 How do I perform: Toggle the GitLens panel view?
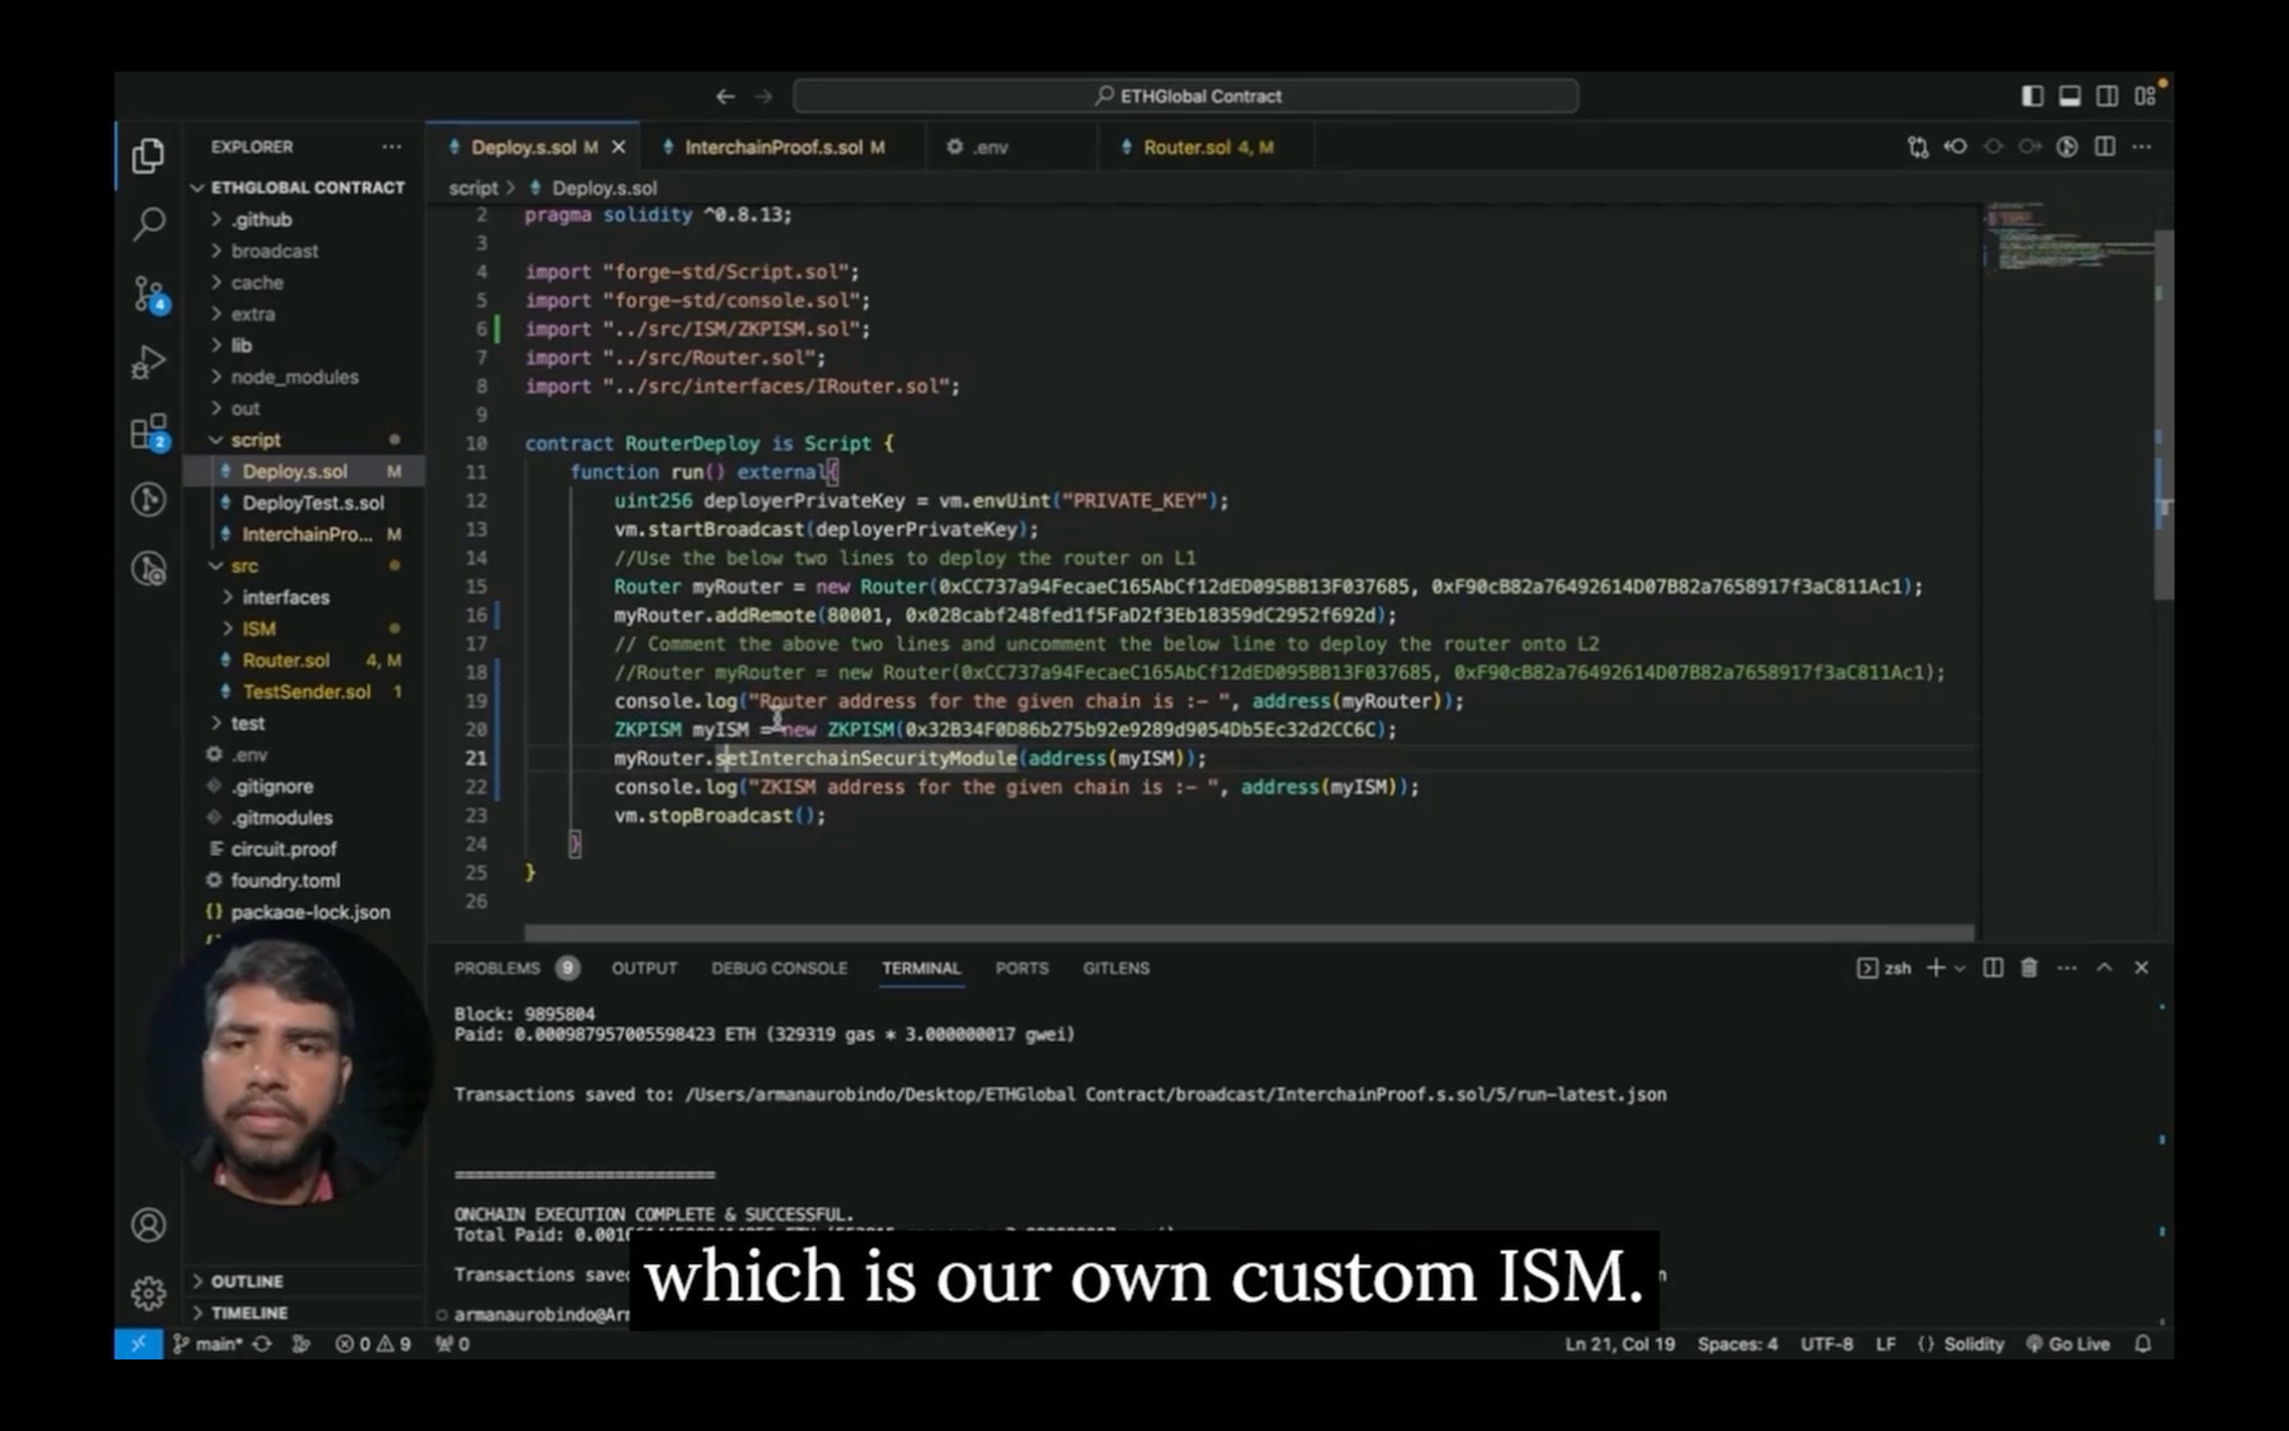(1116, 968)
